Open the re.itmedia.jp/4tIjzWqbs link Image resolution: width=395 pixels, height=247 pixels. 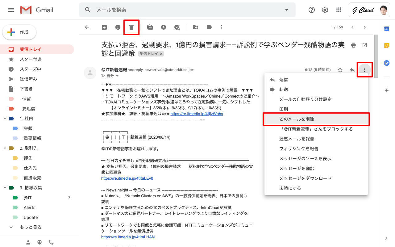pos(197,114)
